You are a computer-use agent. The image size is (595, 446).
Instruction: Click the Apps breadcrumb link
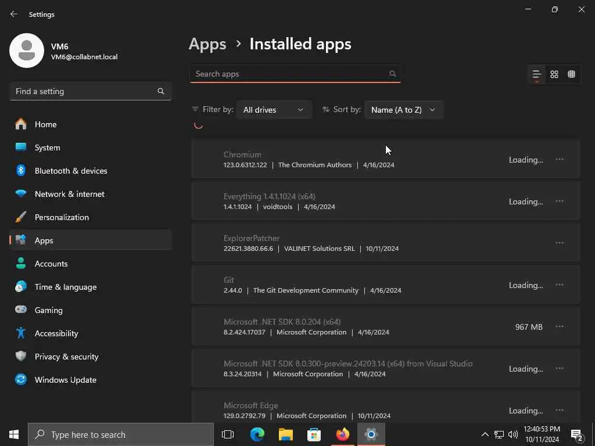click(x=207, y=44)
